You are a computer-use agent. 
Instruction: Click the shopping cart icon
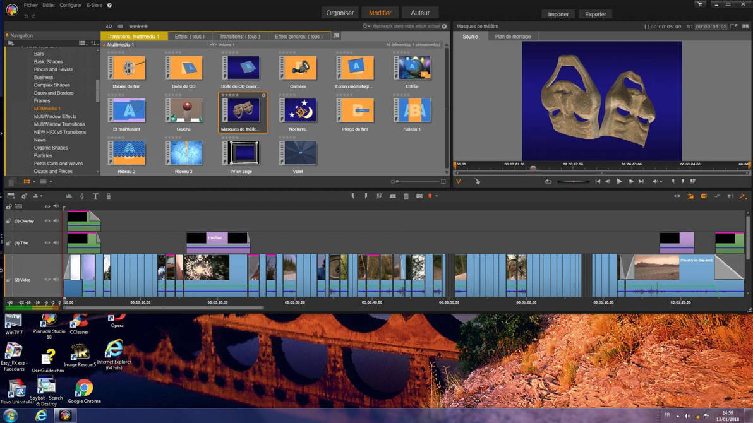tap(700, 4)
